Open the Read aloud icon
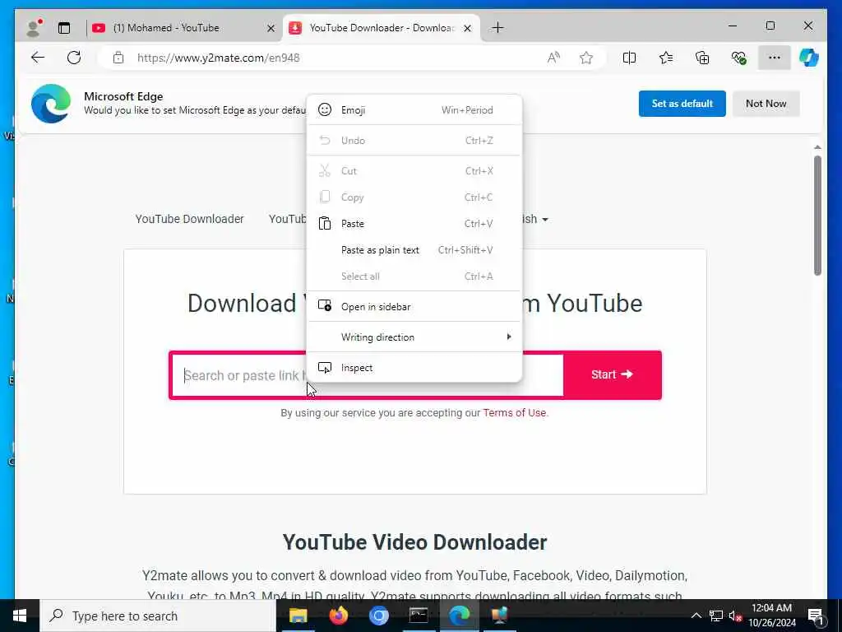842x632 pixels. point(553,58)
